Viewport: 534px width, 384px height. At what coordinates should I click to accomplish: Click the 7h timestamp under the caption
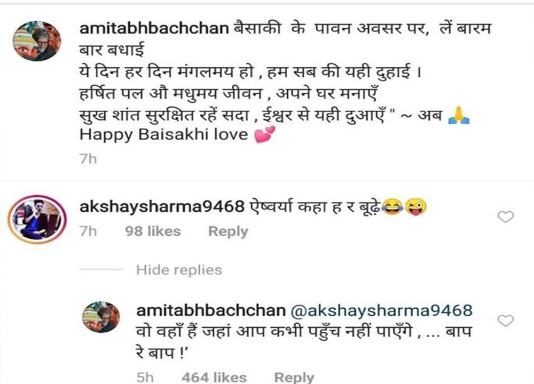pos(88,159)
